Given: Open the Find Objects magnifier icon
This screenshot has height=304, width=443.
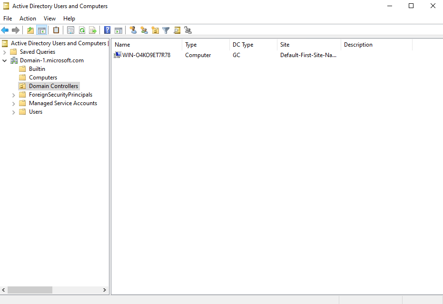Looking at the screenshot, I should click(177, 30).
